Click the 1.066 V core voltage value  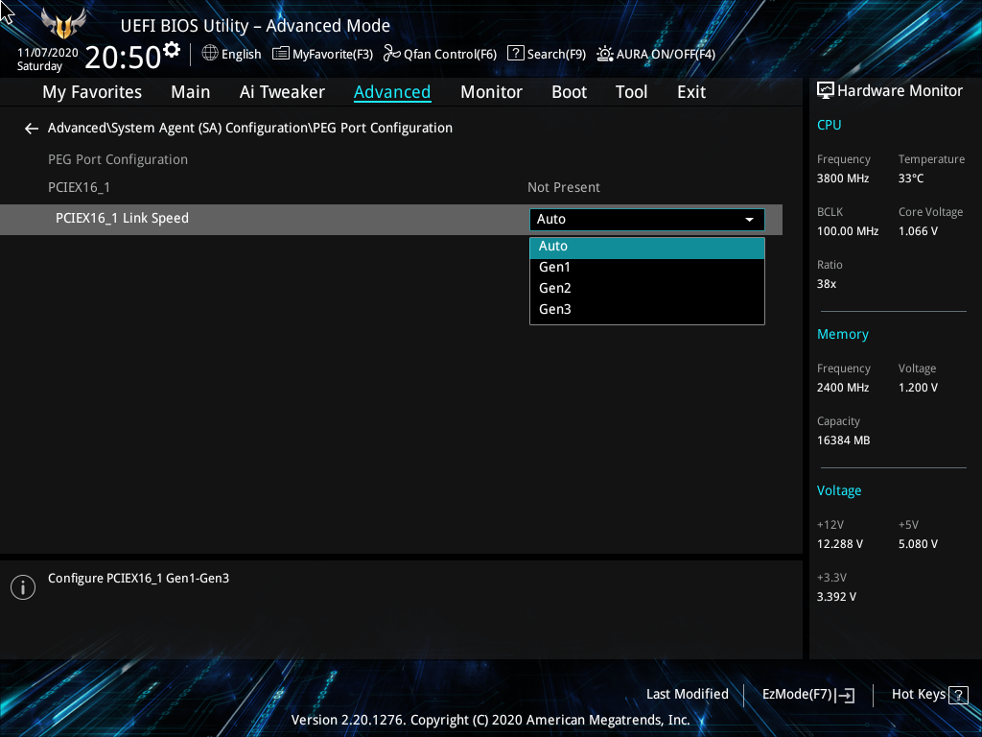[x=918, y=231]
